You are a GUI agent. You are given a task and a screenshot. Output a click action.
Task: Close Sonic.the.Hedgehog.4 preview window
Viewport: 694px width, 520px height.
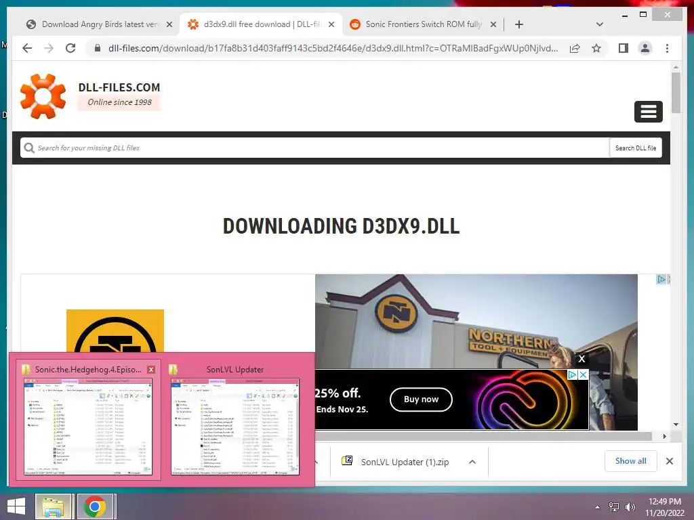pos(151,370)
